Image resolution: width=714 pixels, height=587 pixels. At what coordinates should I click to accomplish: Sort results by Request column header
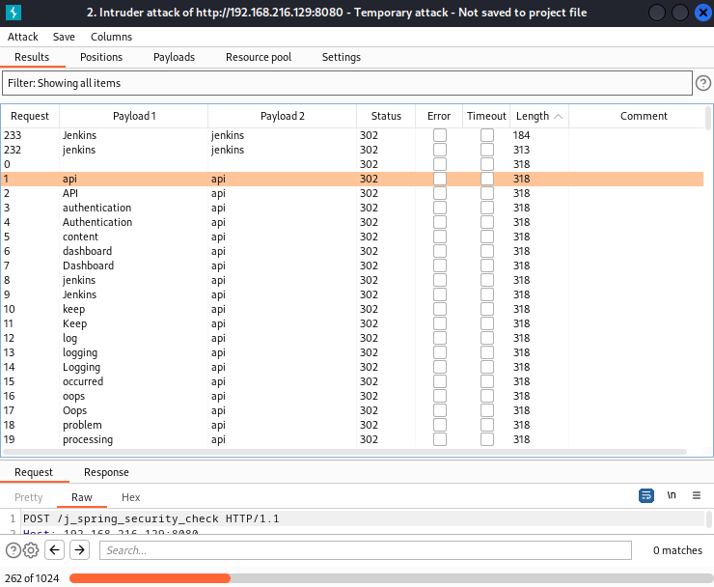tap(30, 116)
